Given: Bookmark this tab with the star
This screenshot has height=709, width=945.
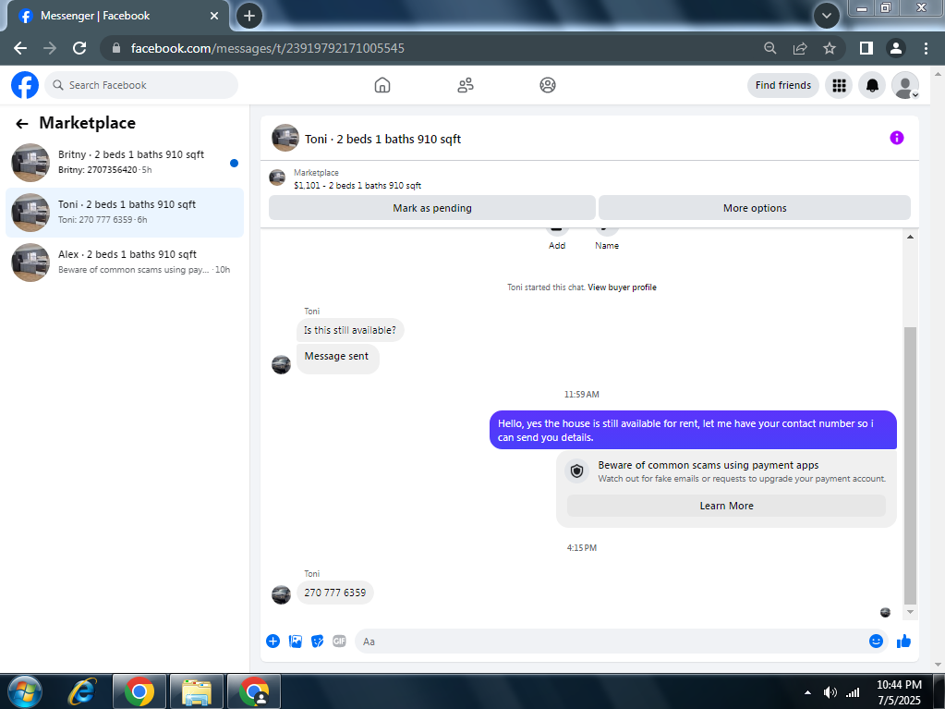Looking at the screenshot, I should click(830, 48).
